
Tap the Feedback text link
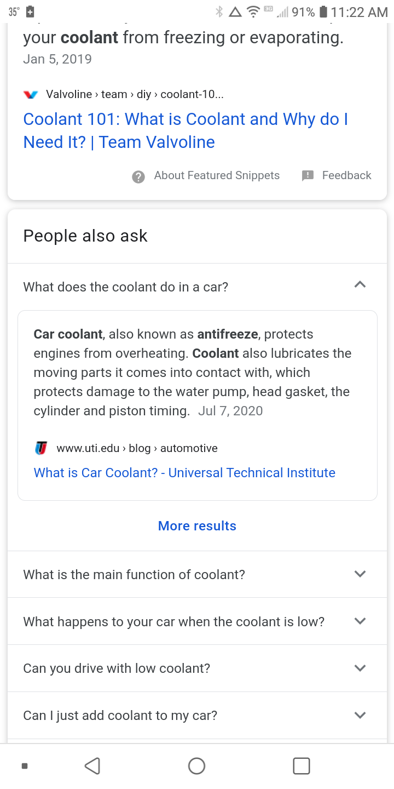[346, 176]
